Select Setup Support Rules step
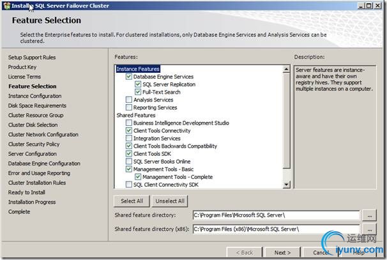 pyautogui.click(x=32, y=57)
